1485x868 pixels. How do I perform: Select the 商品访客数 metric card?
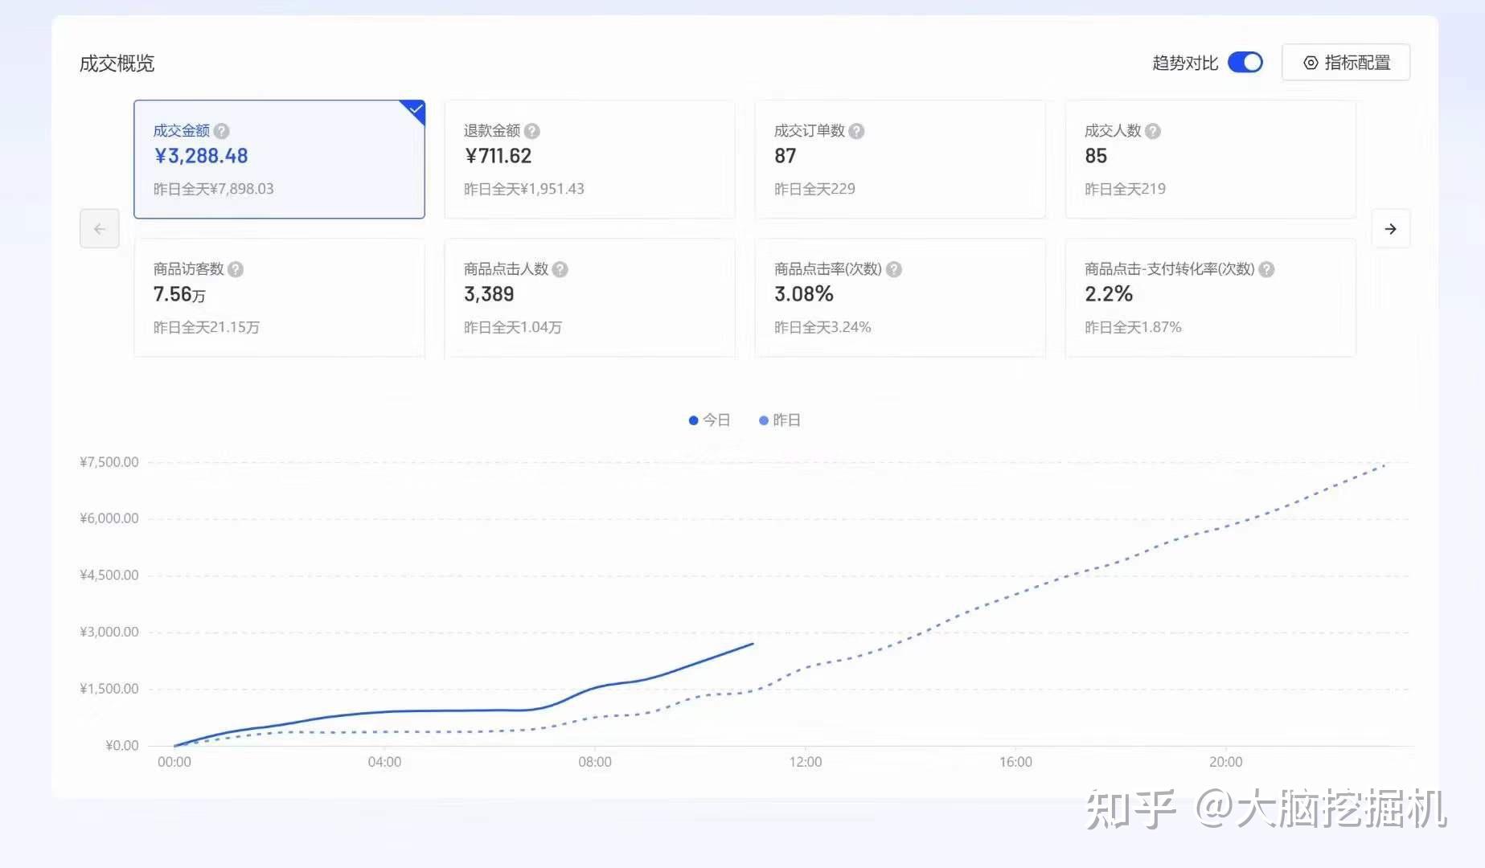click(x=279, y=297)
